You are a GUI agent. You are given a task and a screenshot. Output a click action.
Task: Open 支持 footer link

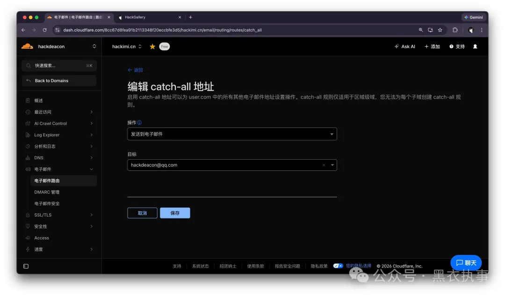pyautogui.click(x=177, y=267)
